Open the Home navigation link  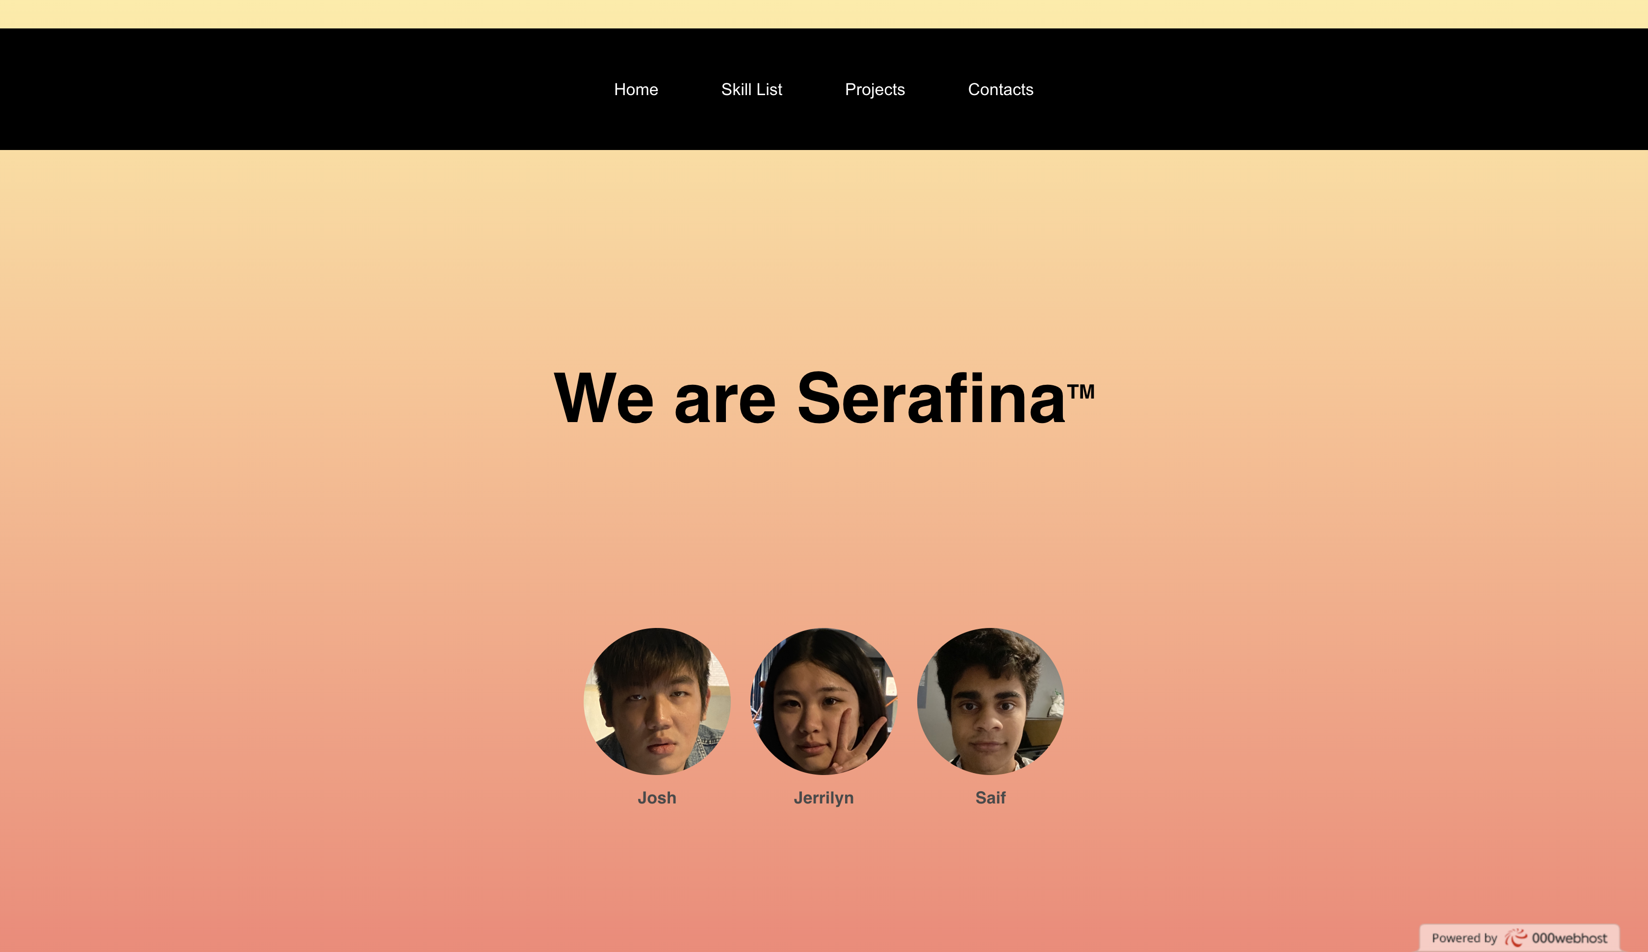[x=636, y=90]
